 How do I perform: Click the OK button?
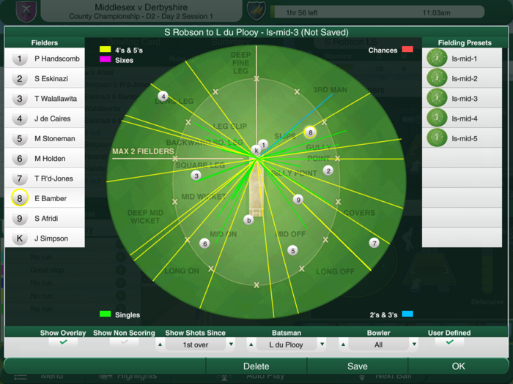(458, 366)
